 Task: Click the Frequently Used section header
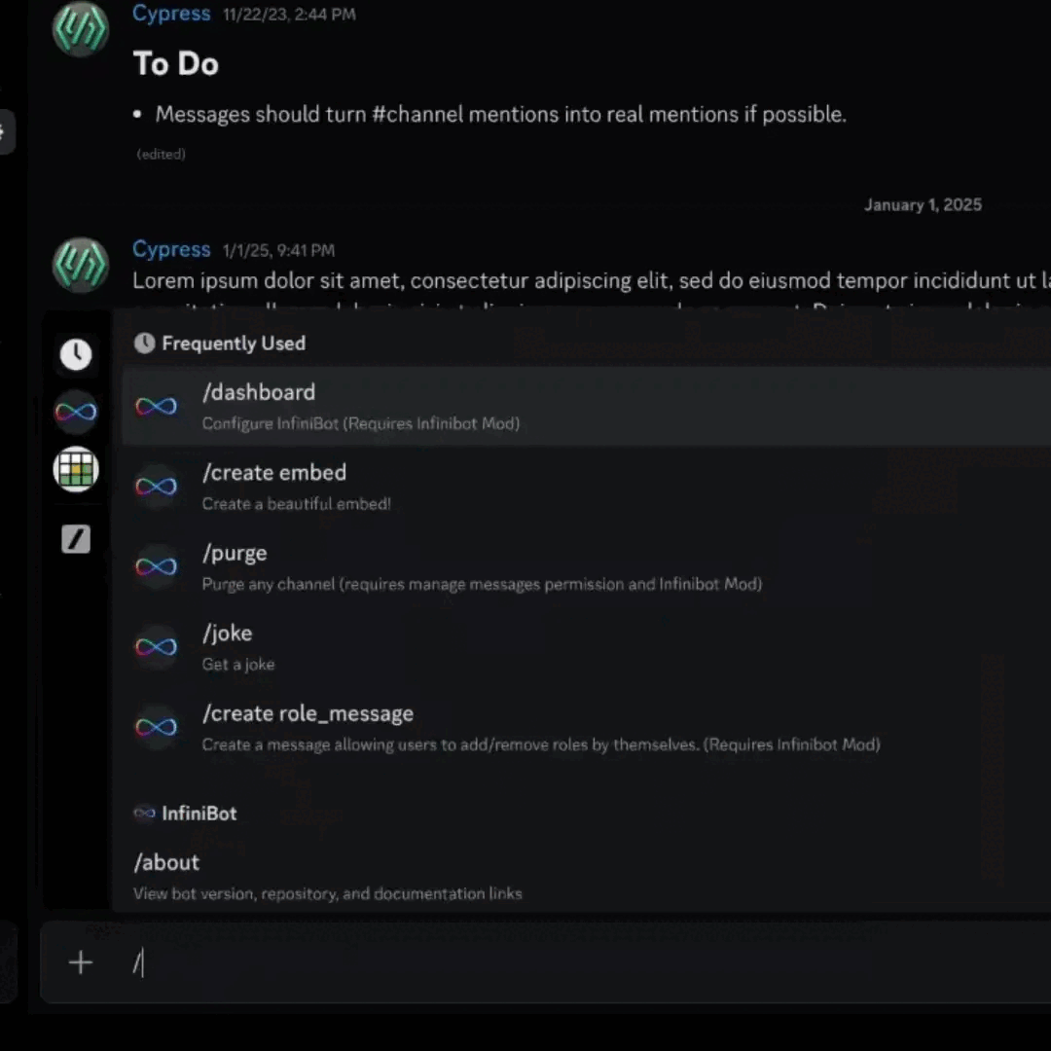click(233, 344)
